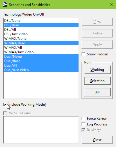Pick WiMAX/None in the list

click(x=41, y=39)
